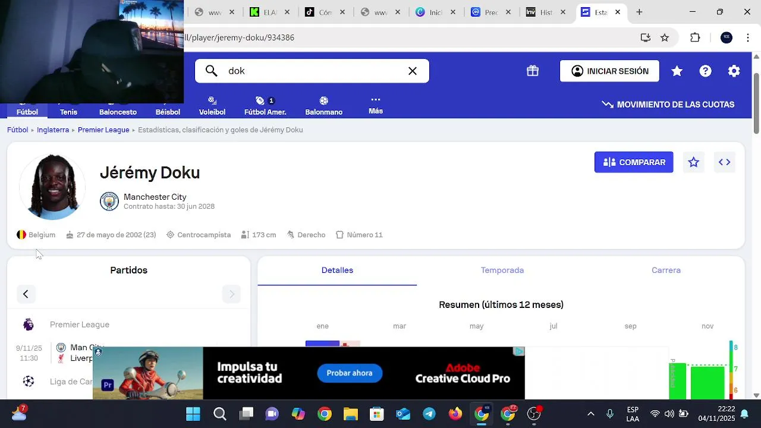Click the install app icon in the address bar
Screen dimensions: 761x428
tap(646, 37)
